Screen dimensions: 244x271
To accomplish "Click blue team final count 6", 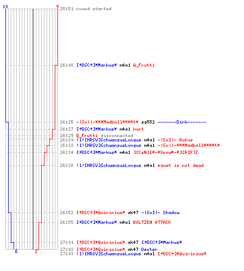I will (x=16, y=251).
